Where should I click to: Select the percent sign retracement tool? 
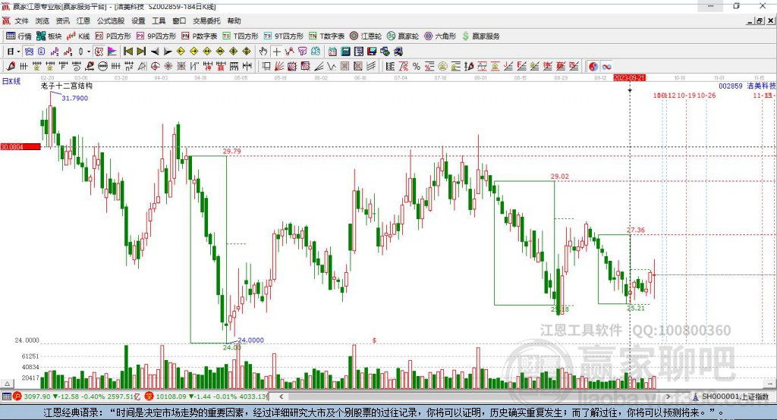[x=417, y=67]
